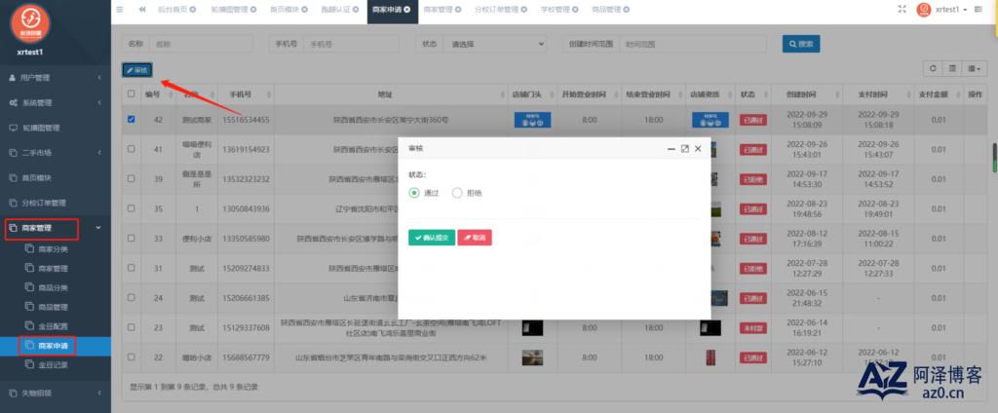Check the checkbox for row 24

[132, 297]
